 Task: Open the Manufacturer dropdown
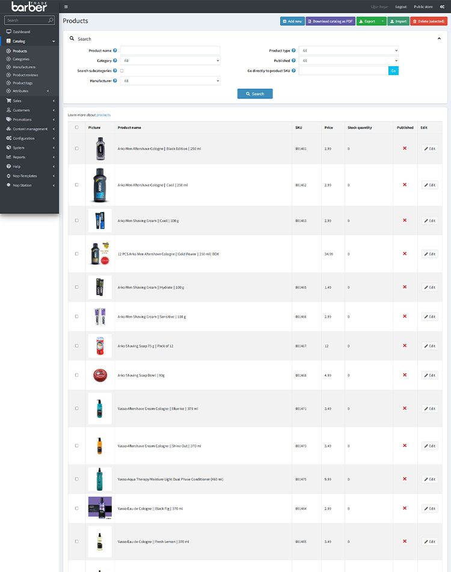click(x=170, y=81)
